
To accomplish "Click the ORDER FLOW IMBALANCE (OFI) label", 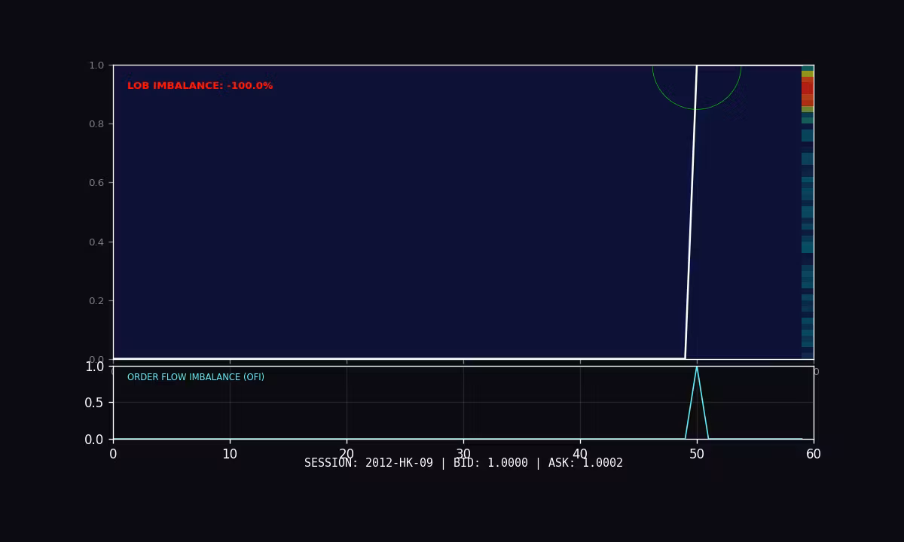I will tap(195, 377).
